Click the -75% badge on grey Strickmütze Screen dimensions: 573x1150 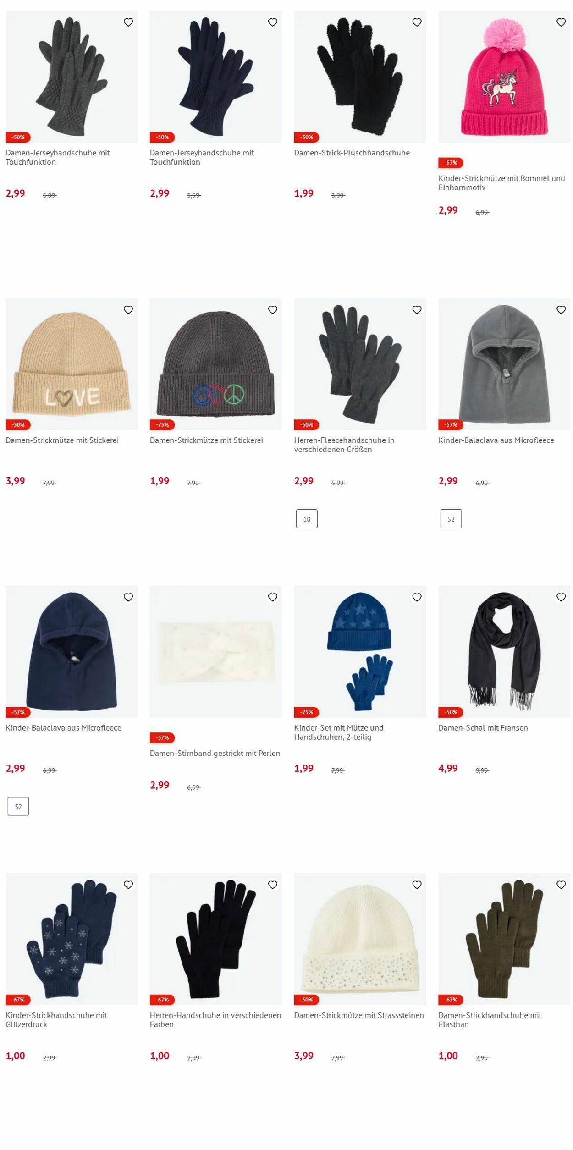[162, 425]
